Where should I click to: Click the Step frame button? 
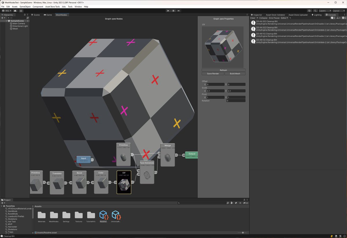pos(179,11)
